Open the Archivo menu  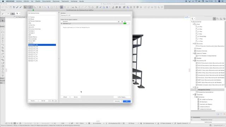[x=19, y=1]
